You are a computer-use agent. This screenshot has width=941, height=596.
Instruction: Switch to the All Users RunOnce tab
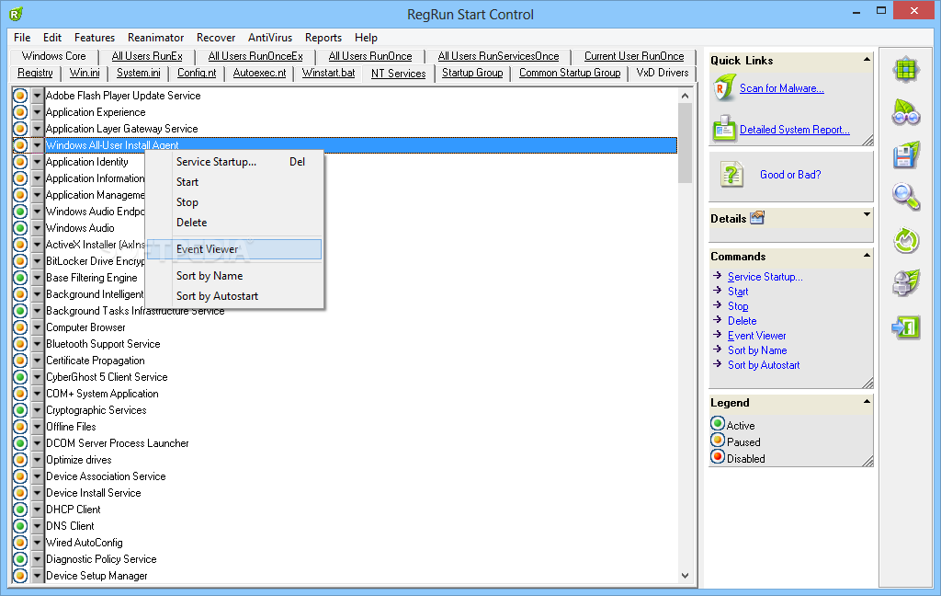(370, 56)
